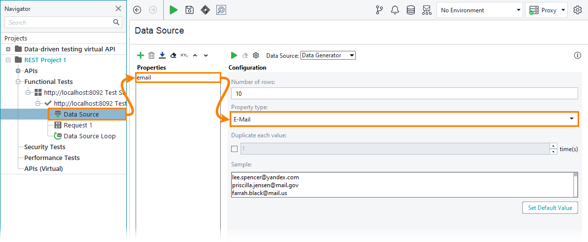Select Security Tests in the tree

pyautogui.click(x=45, y=147)
